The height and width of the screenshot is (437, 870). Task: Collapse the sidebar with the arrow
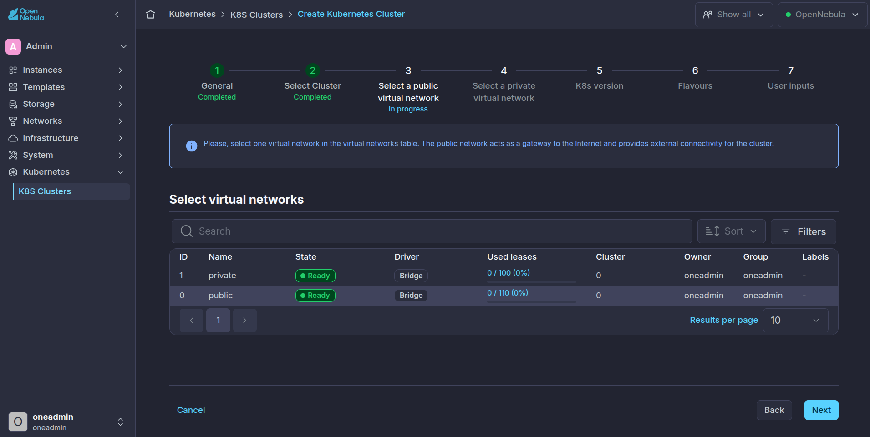[117, 15]
